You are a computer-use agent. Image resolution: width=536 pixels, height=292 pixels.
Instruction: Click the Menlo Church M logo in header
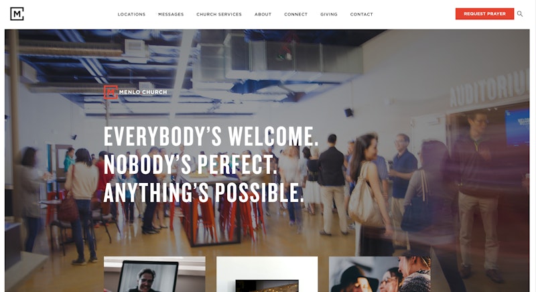tap(17, 14)
